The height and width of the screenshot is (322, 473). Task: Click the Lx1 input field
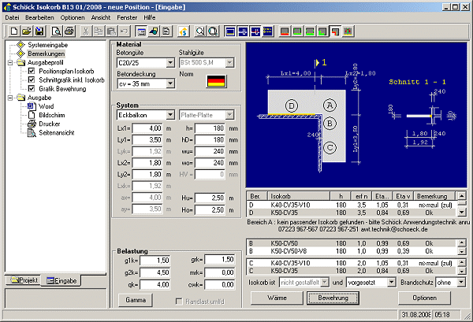point(147,128)
